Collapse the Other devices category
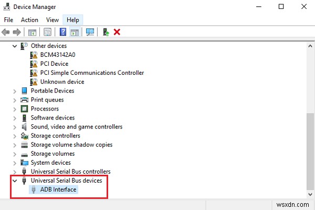315x210 pixels. pyautogui.click(x=15, y=46)
